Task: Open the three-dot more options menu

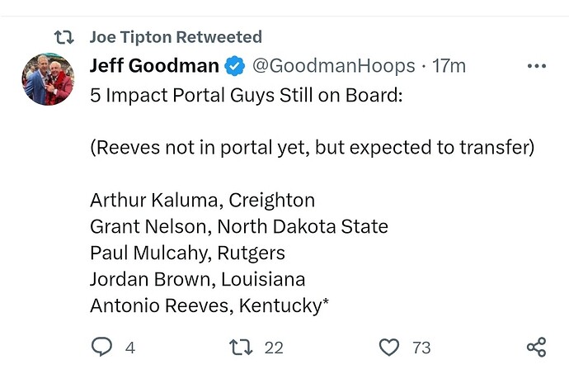Action: coord(536,66)
